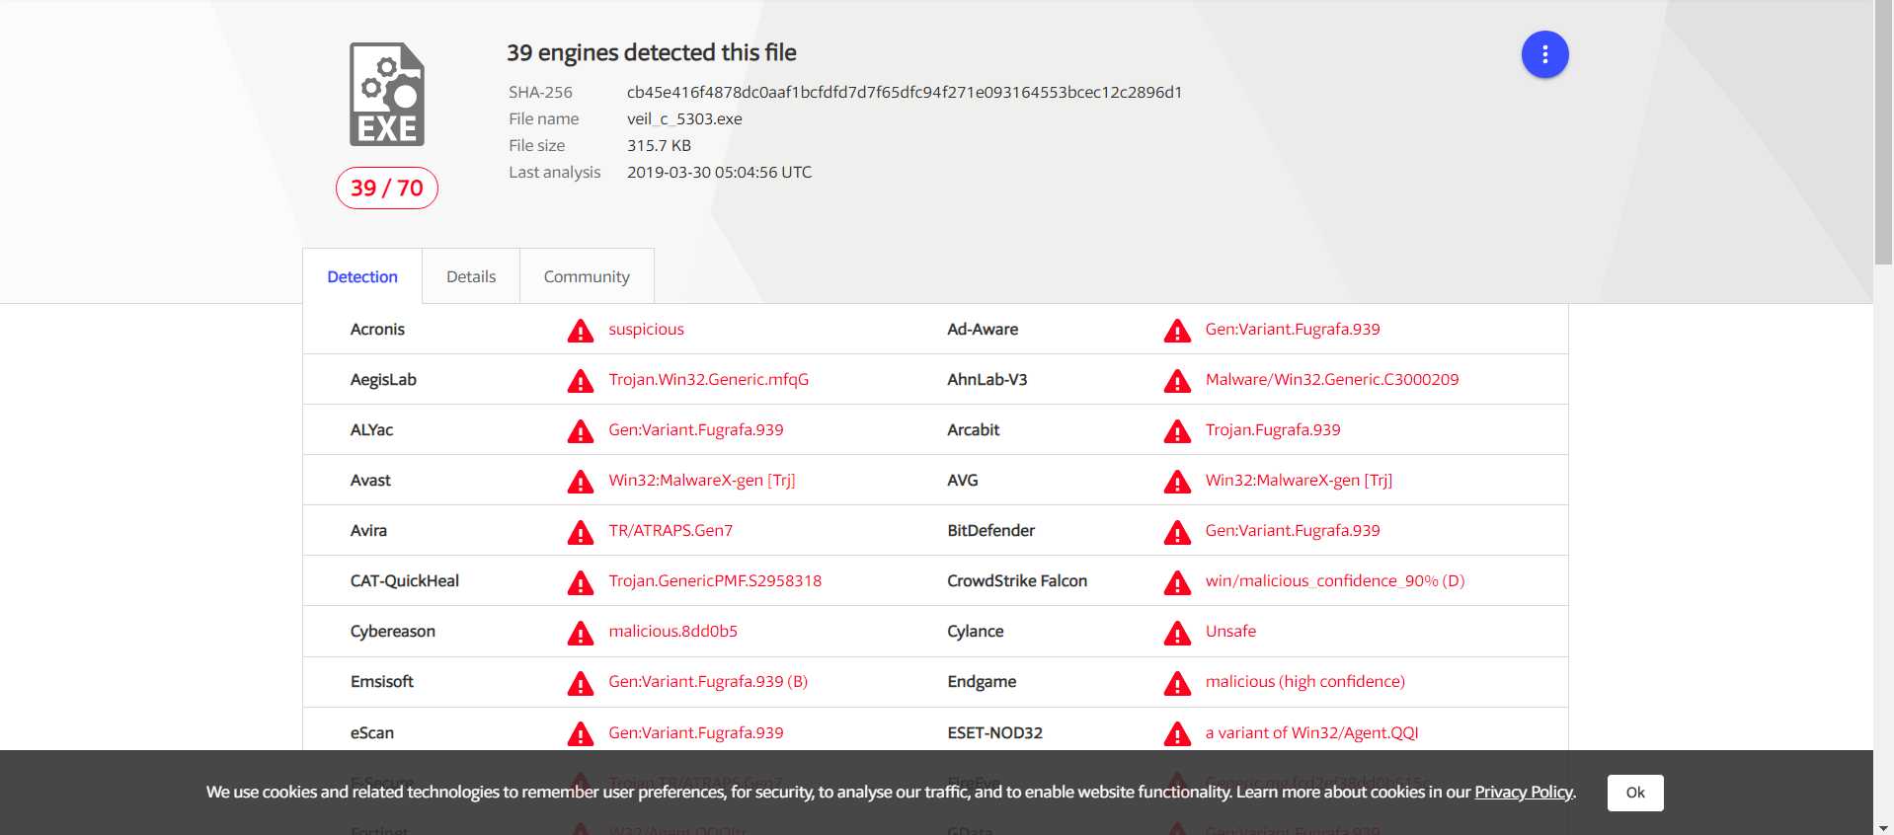Open the Community tab

tap(587, 276)
